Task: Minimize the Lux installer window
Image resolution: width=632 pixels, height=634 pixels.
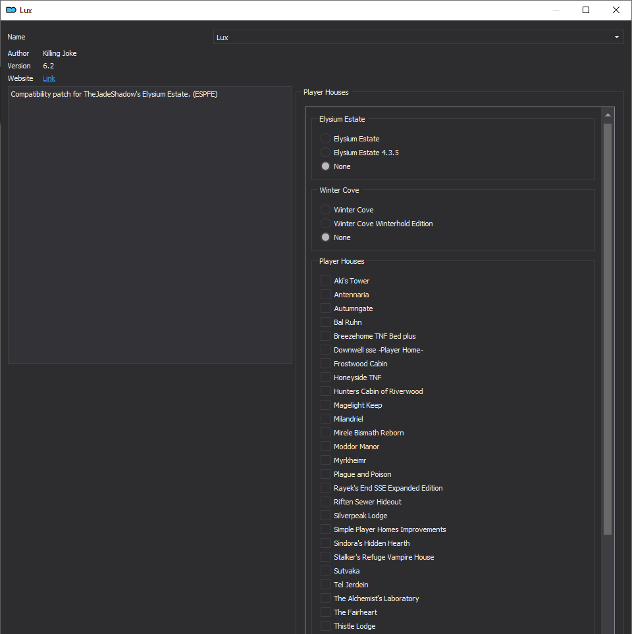Action: [556, 10]
